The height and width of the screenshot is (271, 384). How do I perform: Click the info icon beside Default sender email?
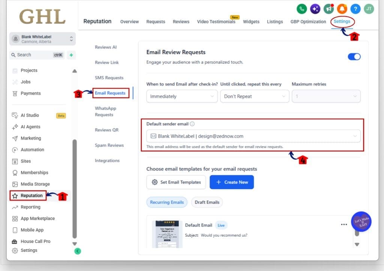tap(192, 124)
